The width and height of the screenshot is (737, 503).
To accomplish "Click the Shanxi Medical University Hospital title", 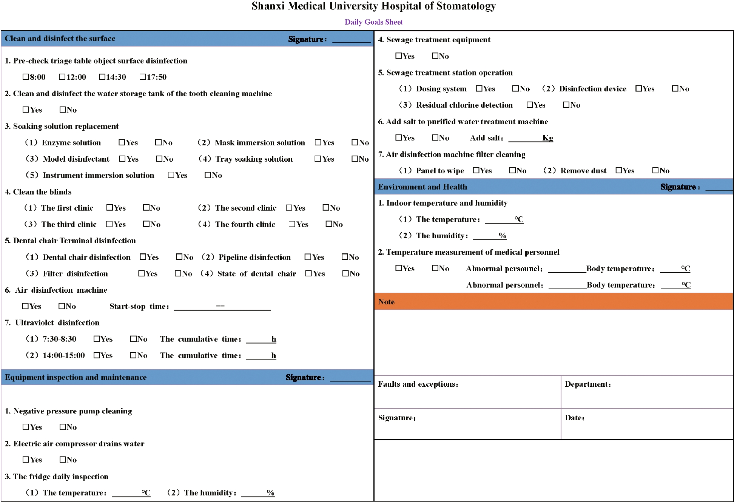I will click(x=374, y=6).
